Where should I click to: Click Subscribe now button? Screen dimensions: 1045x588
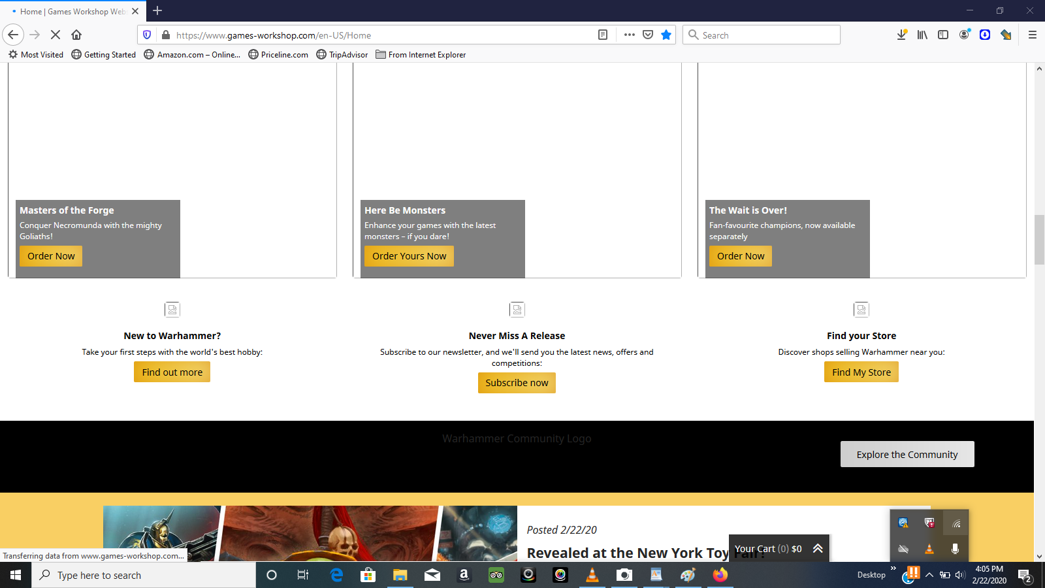[517, 383]
